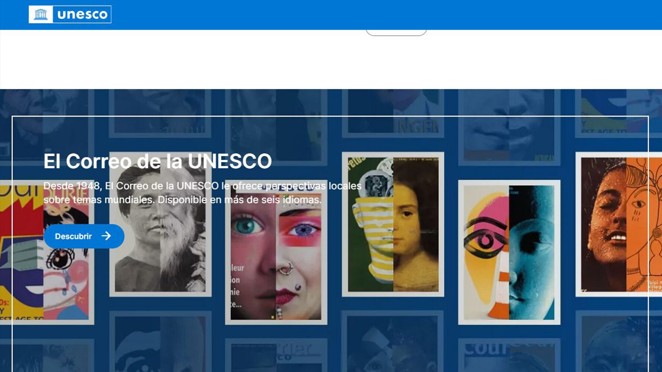Open the abstract eye and blue face cover
The image size is (662, 372).
[509, 252]
